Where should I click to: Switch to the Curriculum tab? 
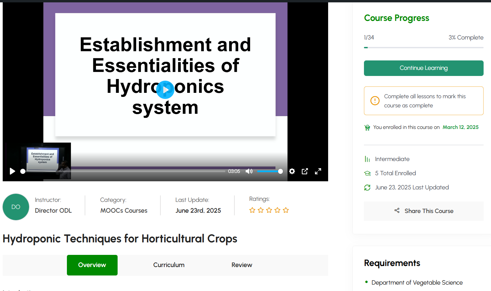pos(169,265)
